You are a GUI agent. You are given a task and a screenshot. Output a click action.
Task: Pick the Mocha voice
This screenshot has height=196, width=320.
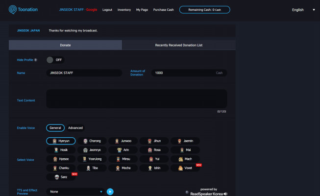[123, 168]
